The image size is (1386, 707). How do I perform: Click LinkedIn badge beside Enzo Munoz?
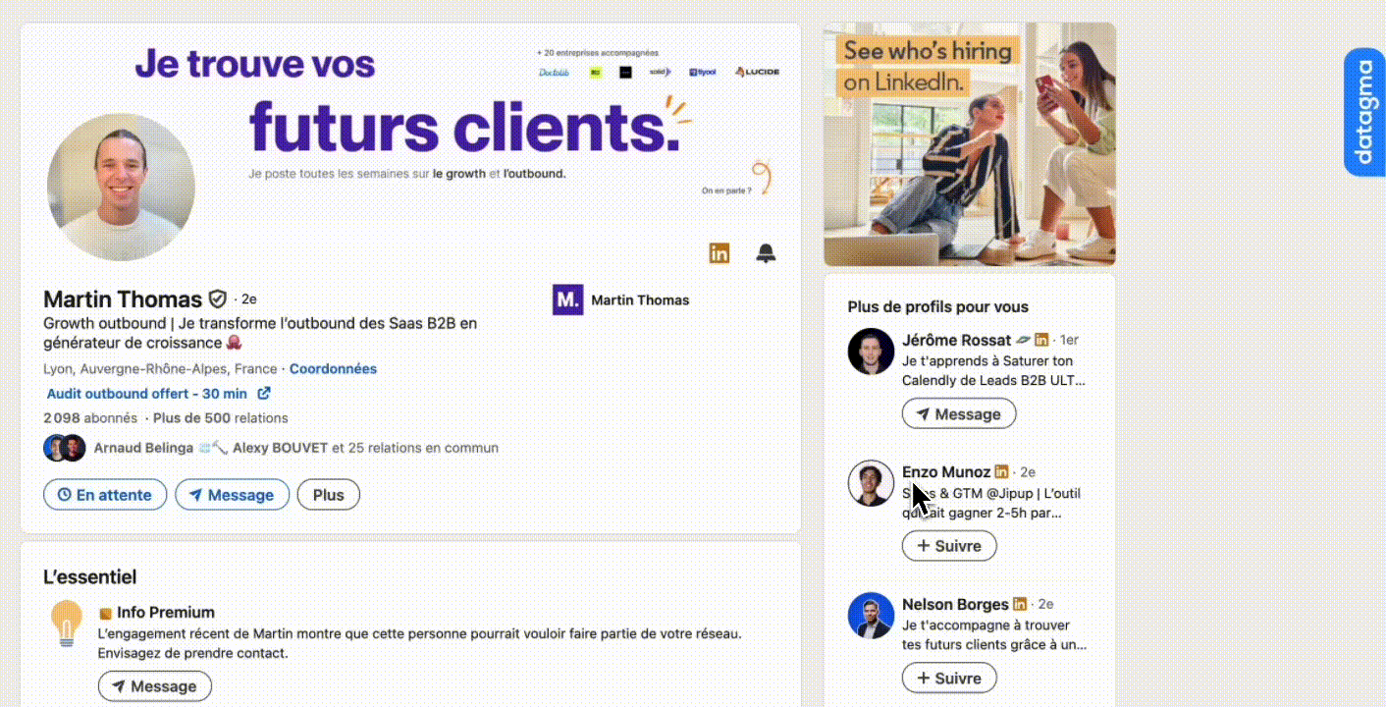tap(1001, 472)
